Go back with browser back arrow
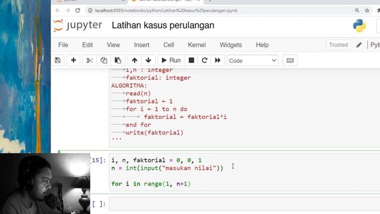 [x=58, y=11]
